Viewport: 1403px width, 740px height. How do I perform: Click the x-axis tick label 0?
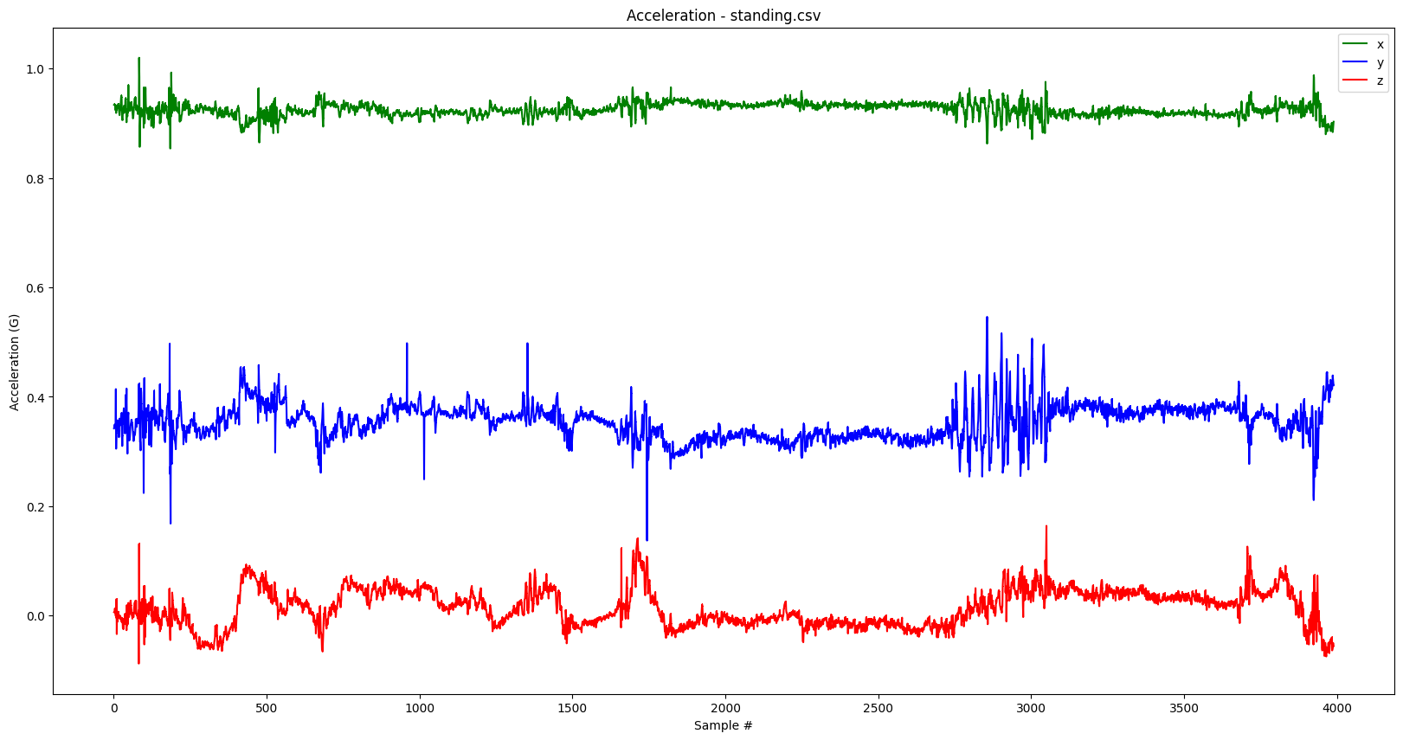point(114,708)
